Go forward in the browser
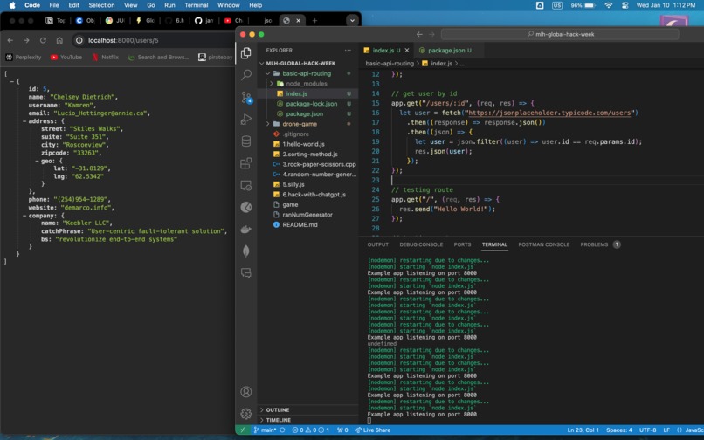 [x=26, y=40]
